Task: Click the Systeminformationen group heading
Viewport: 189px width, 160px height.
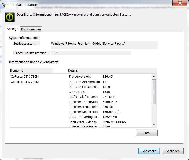Action: tap(24, 38)
